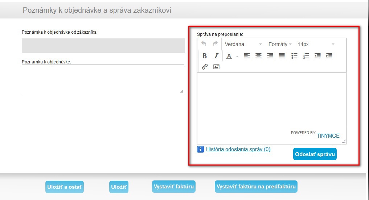Insert a hyperlink with chain icon
Image resolution: width=369 pixels, height=200 pixels.
click(205, 67)
